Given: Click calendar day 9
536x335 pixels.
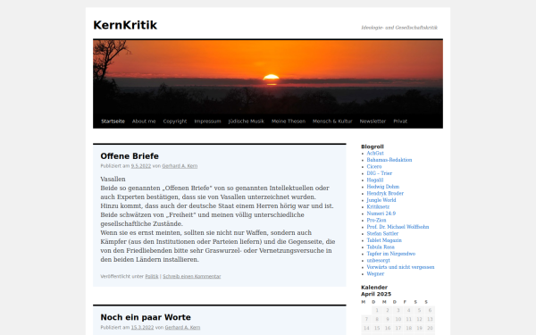Looking at the screenshot, I should (388, 319).
